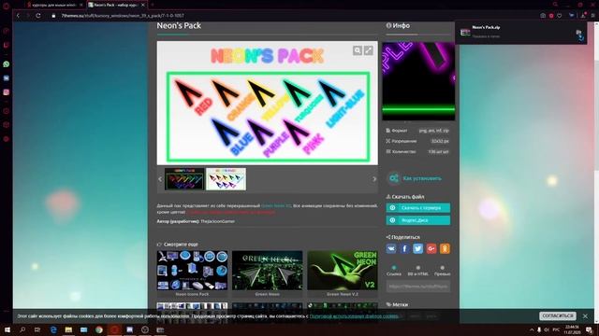Open Twitch in the Opera sidebar
The image size is (599, 336).
point(7,45)
